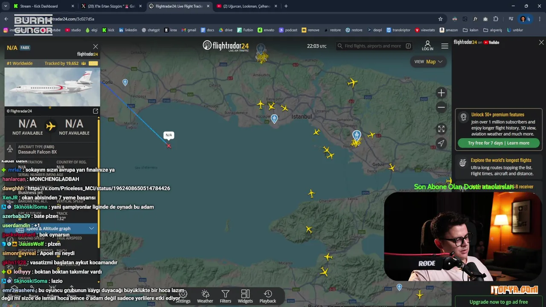Switch to Stream - Kick Dashboard tab
Image resolution: width=546 pixels, height=307 pixels.
(43, 6)
